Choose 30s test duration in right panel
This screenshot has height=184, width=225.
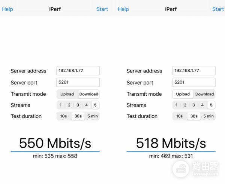click(194, 116)
